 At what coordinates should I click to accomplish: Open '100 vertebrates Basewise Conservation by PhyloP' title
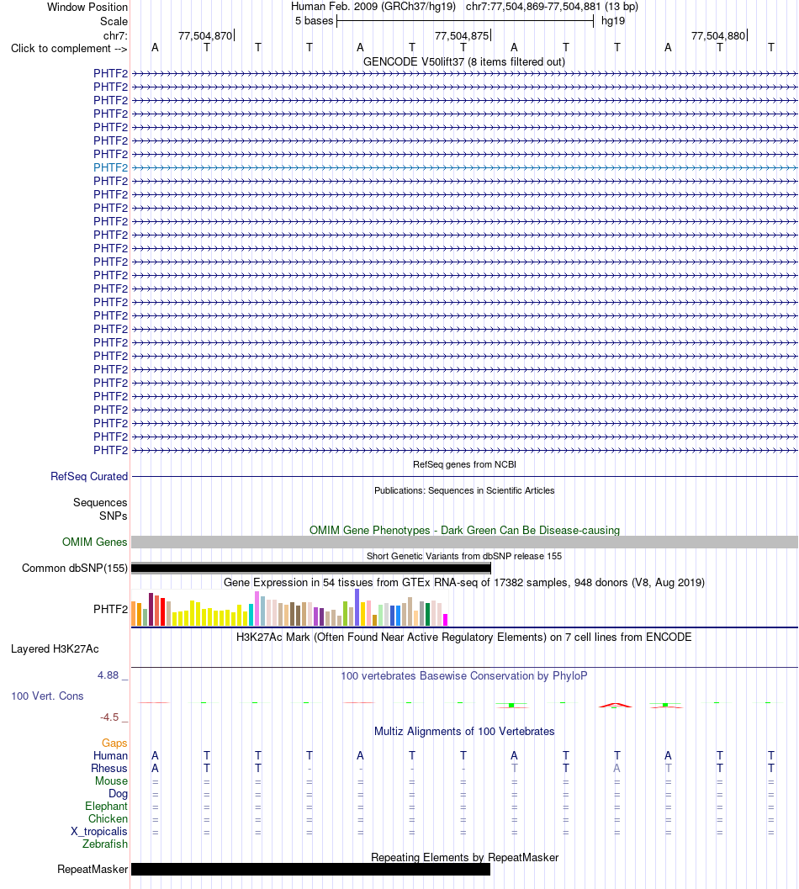464,676
